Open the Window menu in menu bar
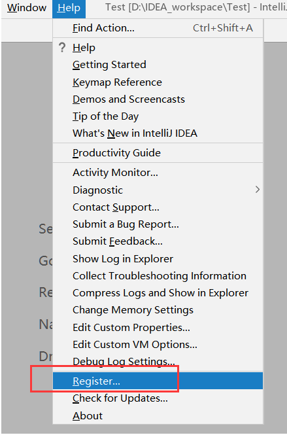Viewport: 287px width, 435px height. (27, 8)
